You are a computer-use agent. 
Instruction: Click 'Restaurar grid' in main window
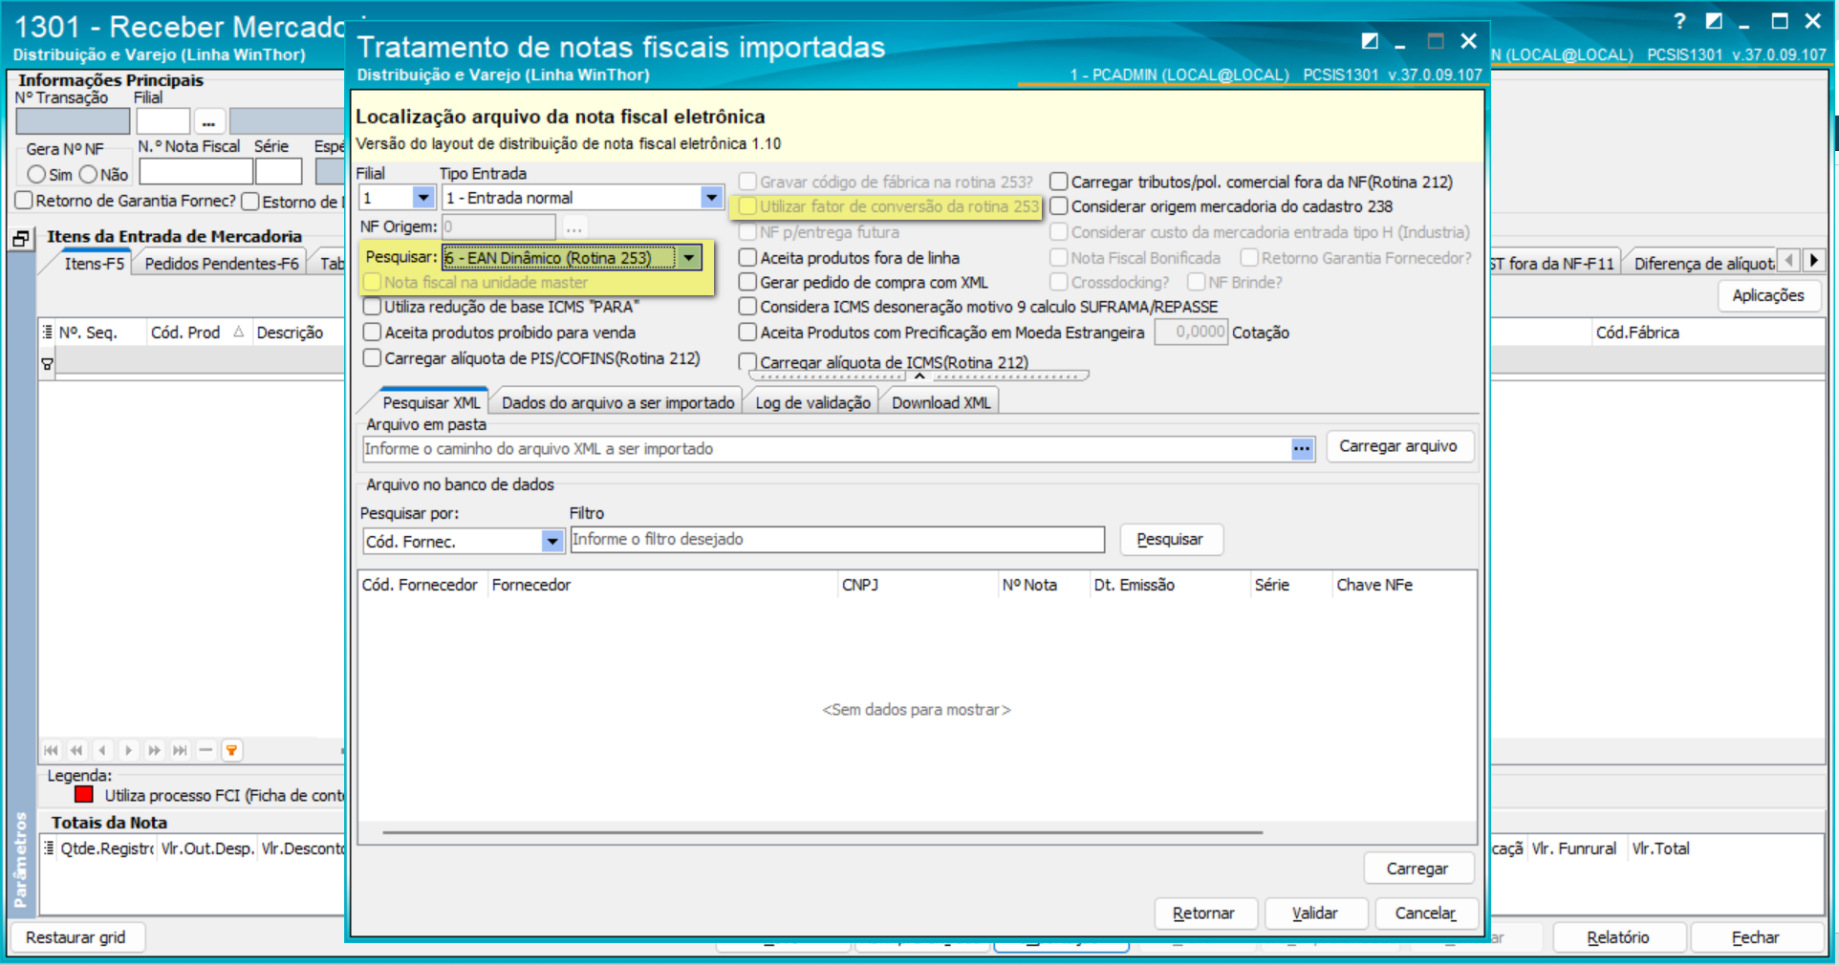(76, 937)
